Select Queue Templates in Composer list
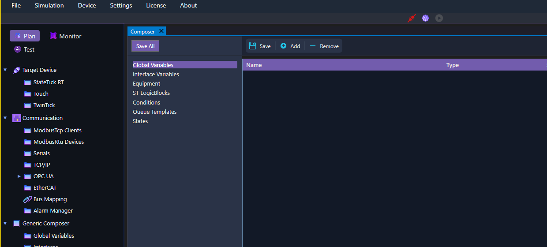The height and width of the screenshot is (247, 547). 155,112
